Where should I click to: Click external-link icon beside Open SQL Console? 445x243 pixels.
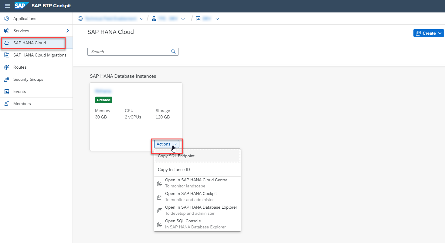point(159,224)
